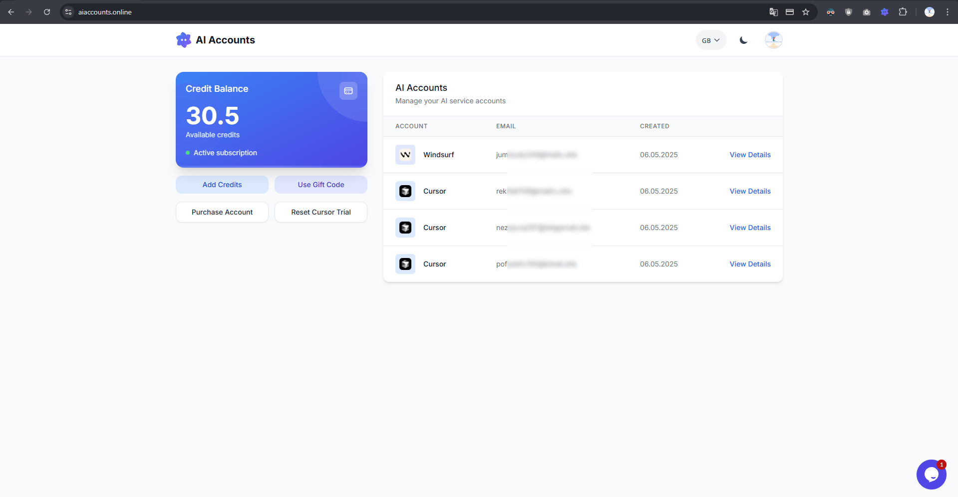Open the shield extension icon
Screen dimensions: 958x497
(x=849, y=12)
